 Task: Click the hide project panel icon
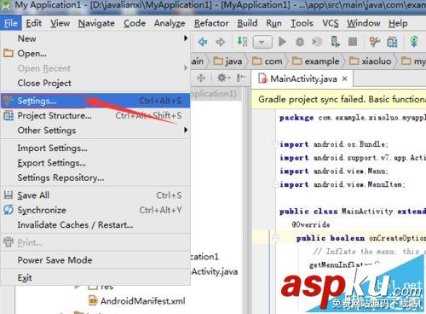tap(241, 78)
